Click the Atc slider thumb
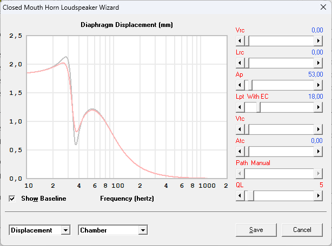Screen dimensions: 332x246 coord(247,152)
